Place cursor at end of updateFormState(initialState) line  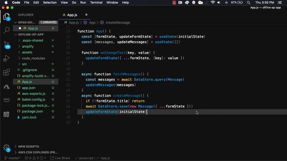click(147, 112)
